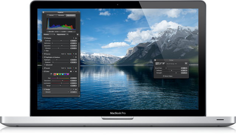The height and width of the screenshot is (136, 236).
Task: Collapse the Color section triangle
Action: click(x=43, y=71)
